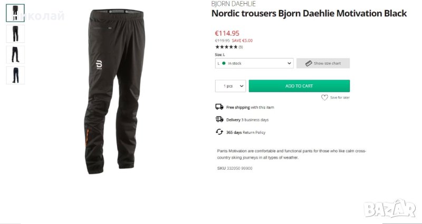This screenshot has height=224, width=422.
Task: Open the size L dropdown
Action: [x=254, y=63]
